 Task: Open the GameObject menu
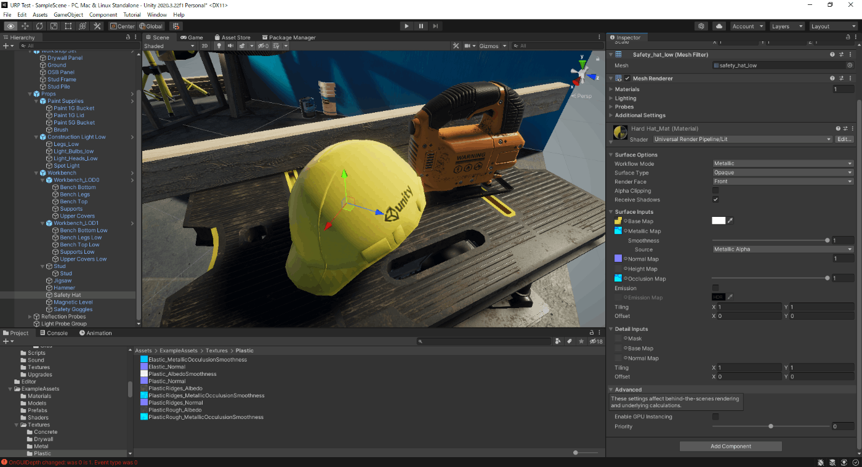pyautogui.click(x=68, y=15)
